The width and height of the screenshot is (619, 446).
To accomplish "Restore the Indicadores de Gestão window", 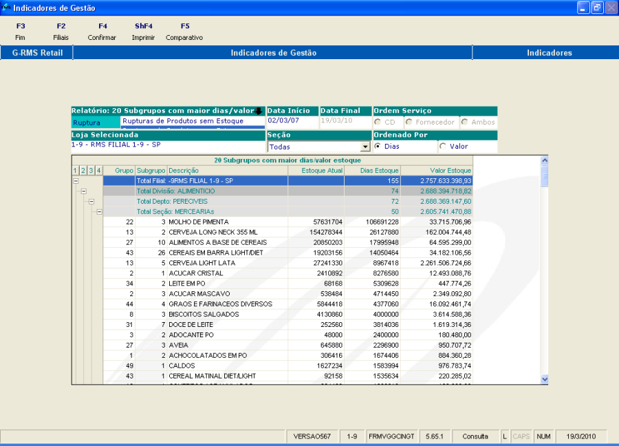I will [x=597, y=8].
